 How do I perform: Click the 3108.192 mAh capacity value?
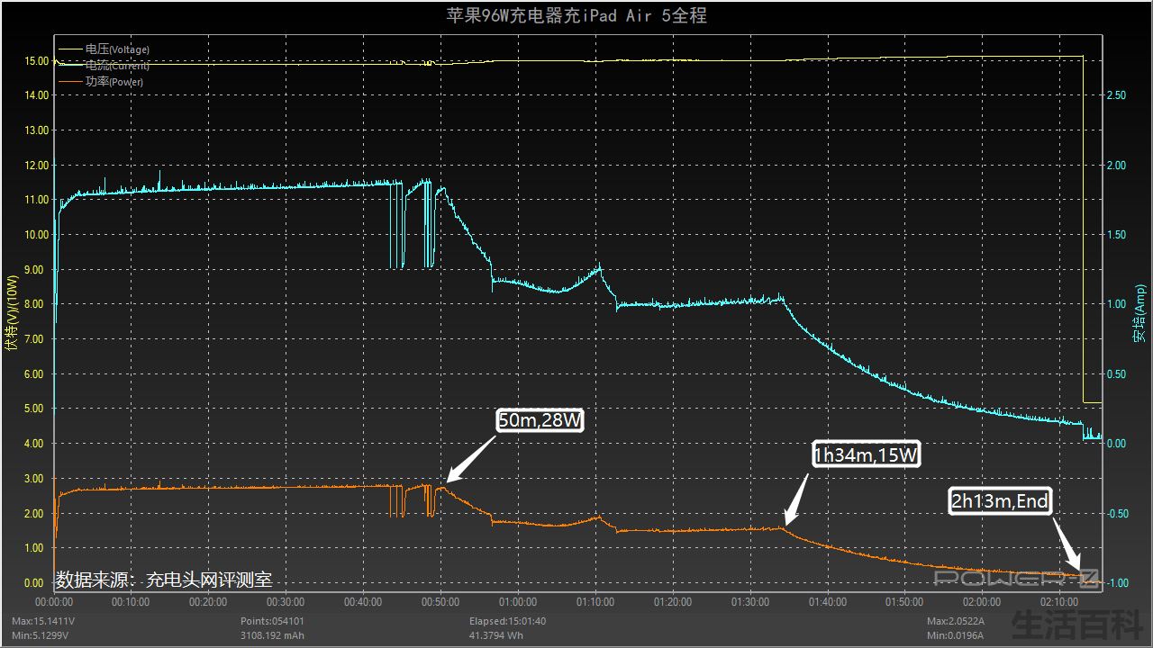pyautogui.click(x=272, y=635)
